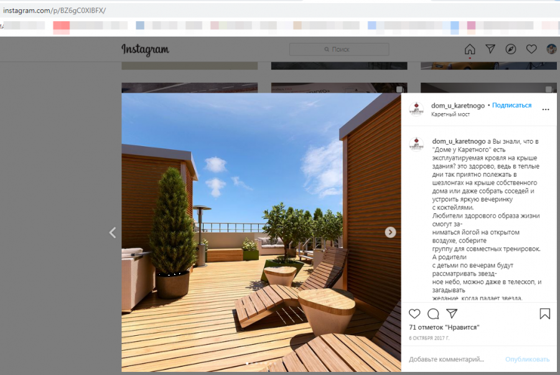560x375 pixels.
Task: Click the rooftop terrace photo
Action: [261, 233]
